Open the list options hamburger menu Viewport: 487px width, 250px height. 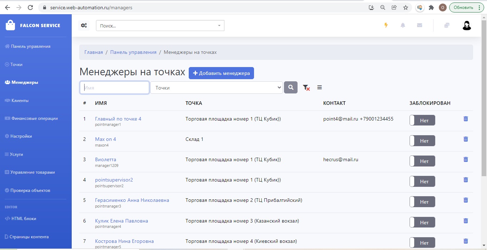[x=319, y=87]
